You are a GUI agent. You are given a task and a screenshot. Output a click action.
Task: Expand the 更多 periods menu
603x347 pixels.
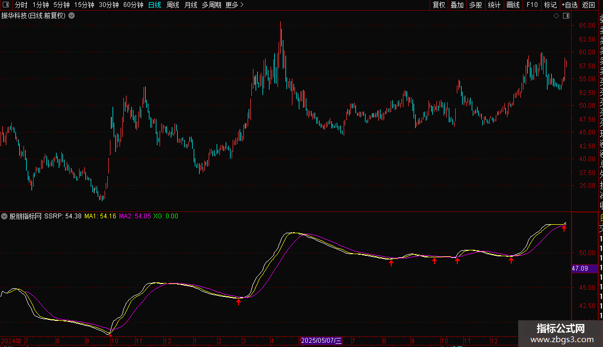click(235, 5)
